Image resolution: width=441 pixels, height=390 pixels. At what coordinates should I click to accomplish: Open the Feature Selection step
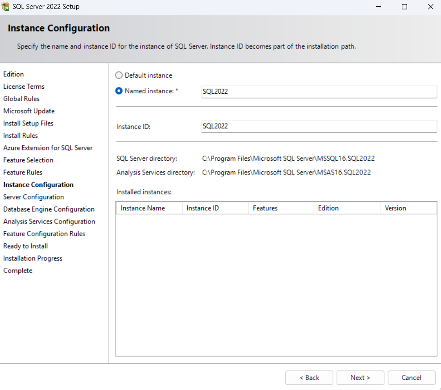click(x=28, y=160)
